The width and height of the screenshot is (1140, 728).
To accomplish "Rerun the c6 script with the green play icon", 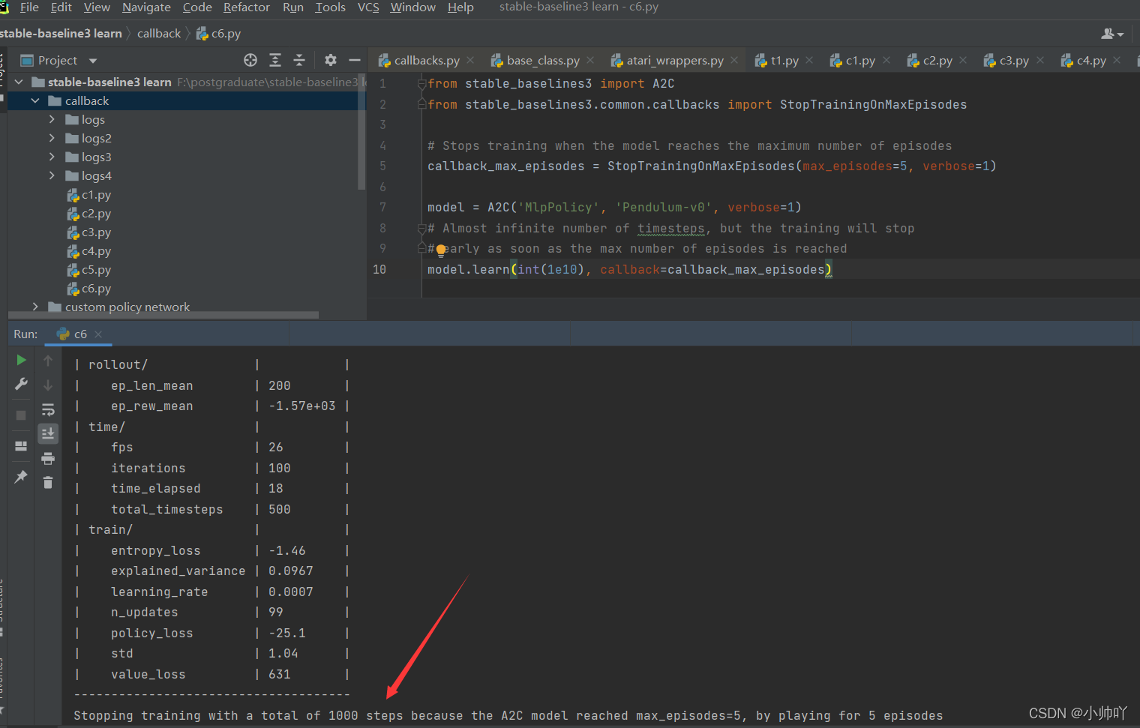I will click(21, 360).
